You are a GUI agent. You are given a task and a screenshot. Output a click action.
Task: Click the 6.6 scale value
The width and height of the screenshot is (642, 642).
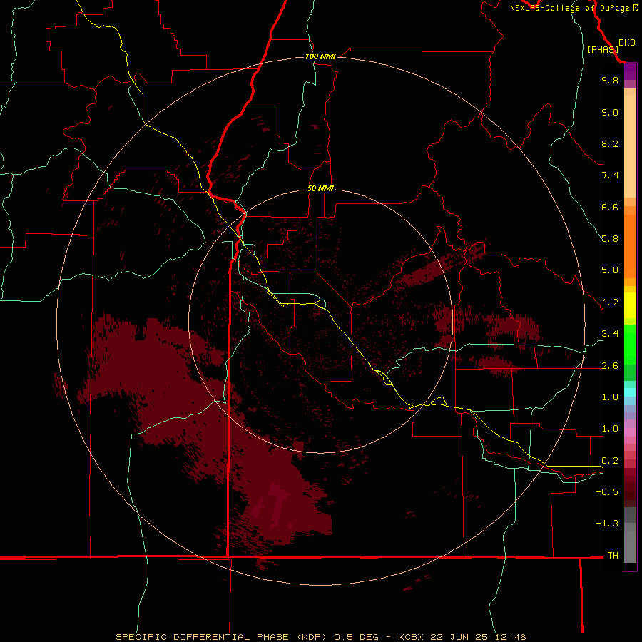click(x=610, y=207)
